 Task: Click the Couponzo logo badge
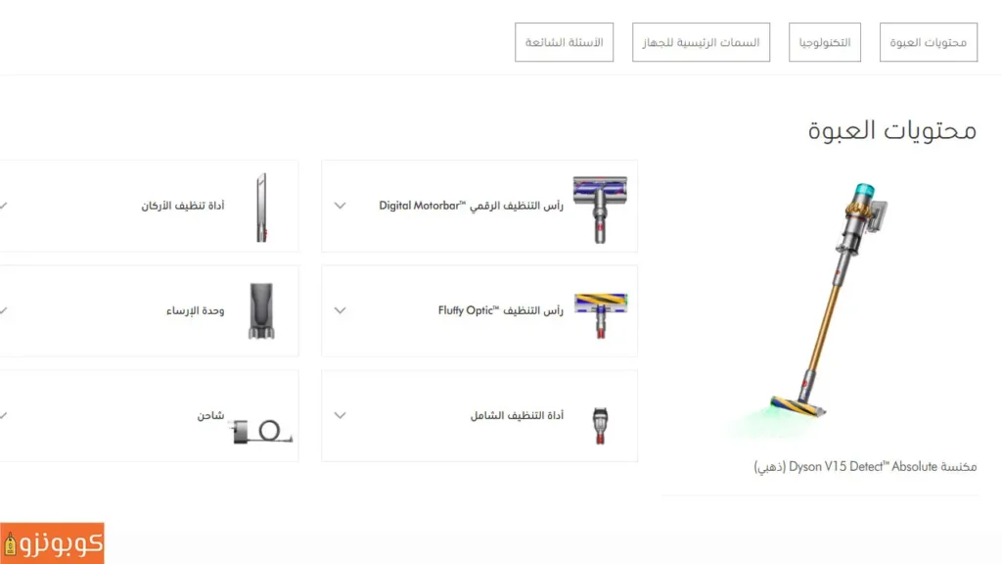pyautogui.click(x=52, y=542)
